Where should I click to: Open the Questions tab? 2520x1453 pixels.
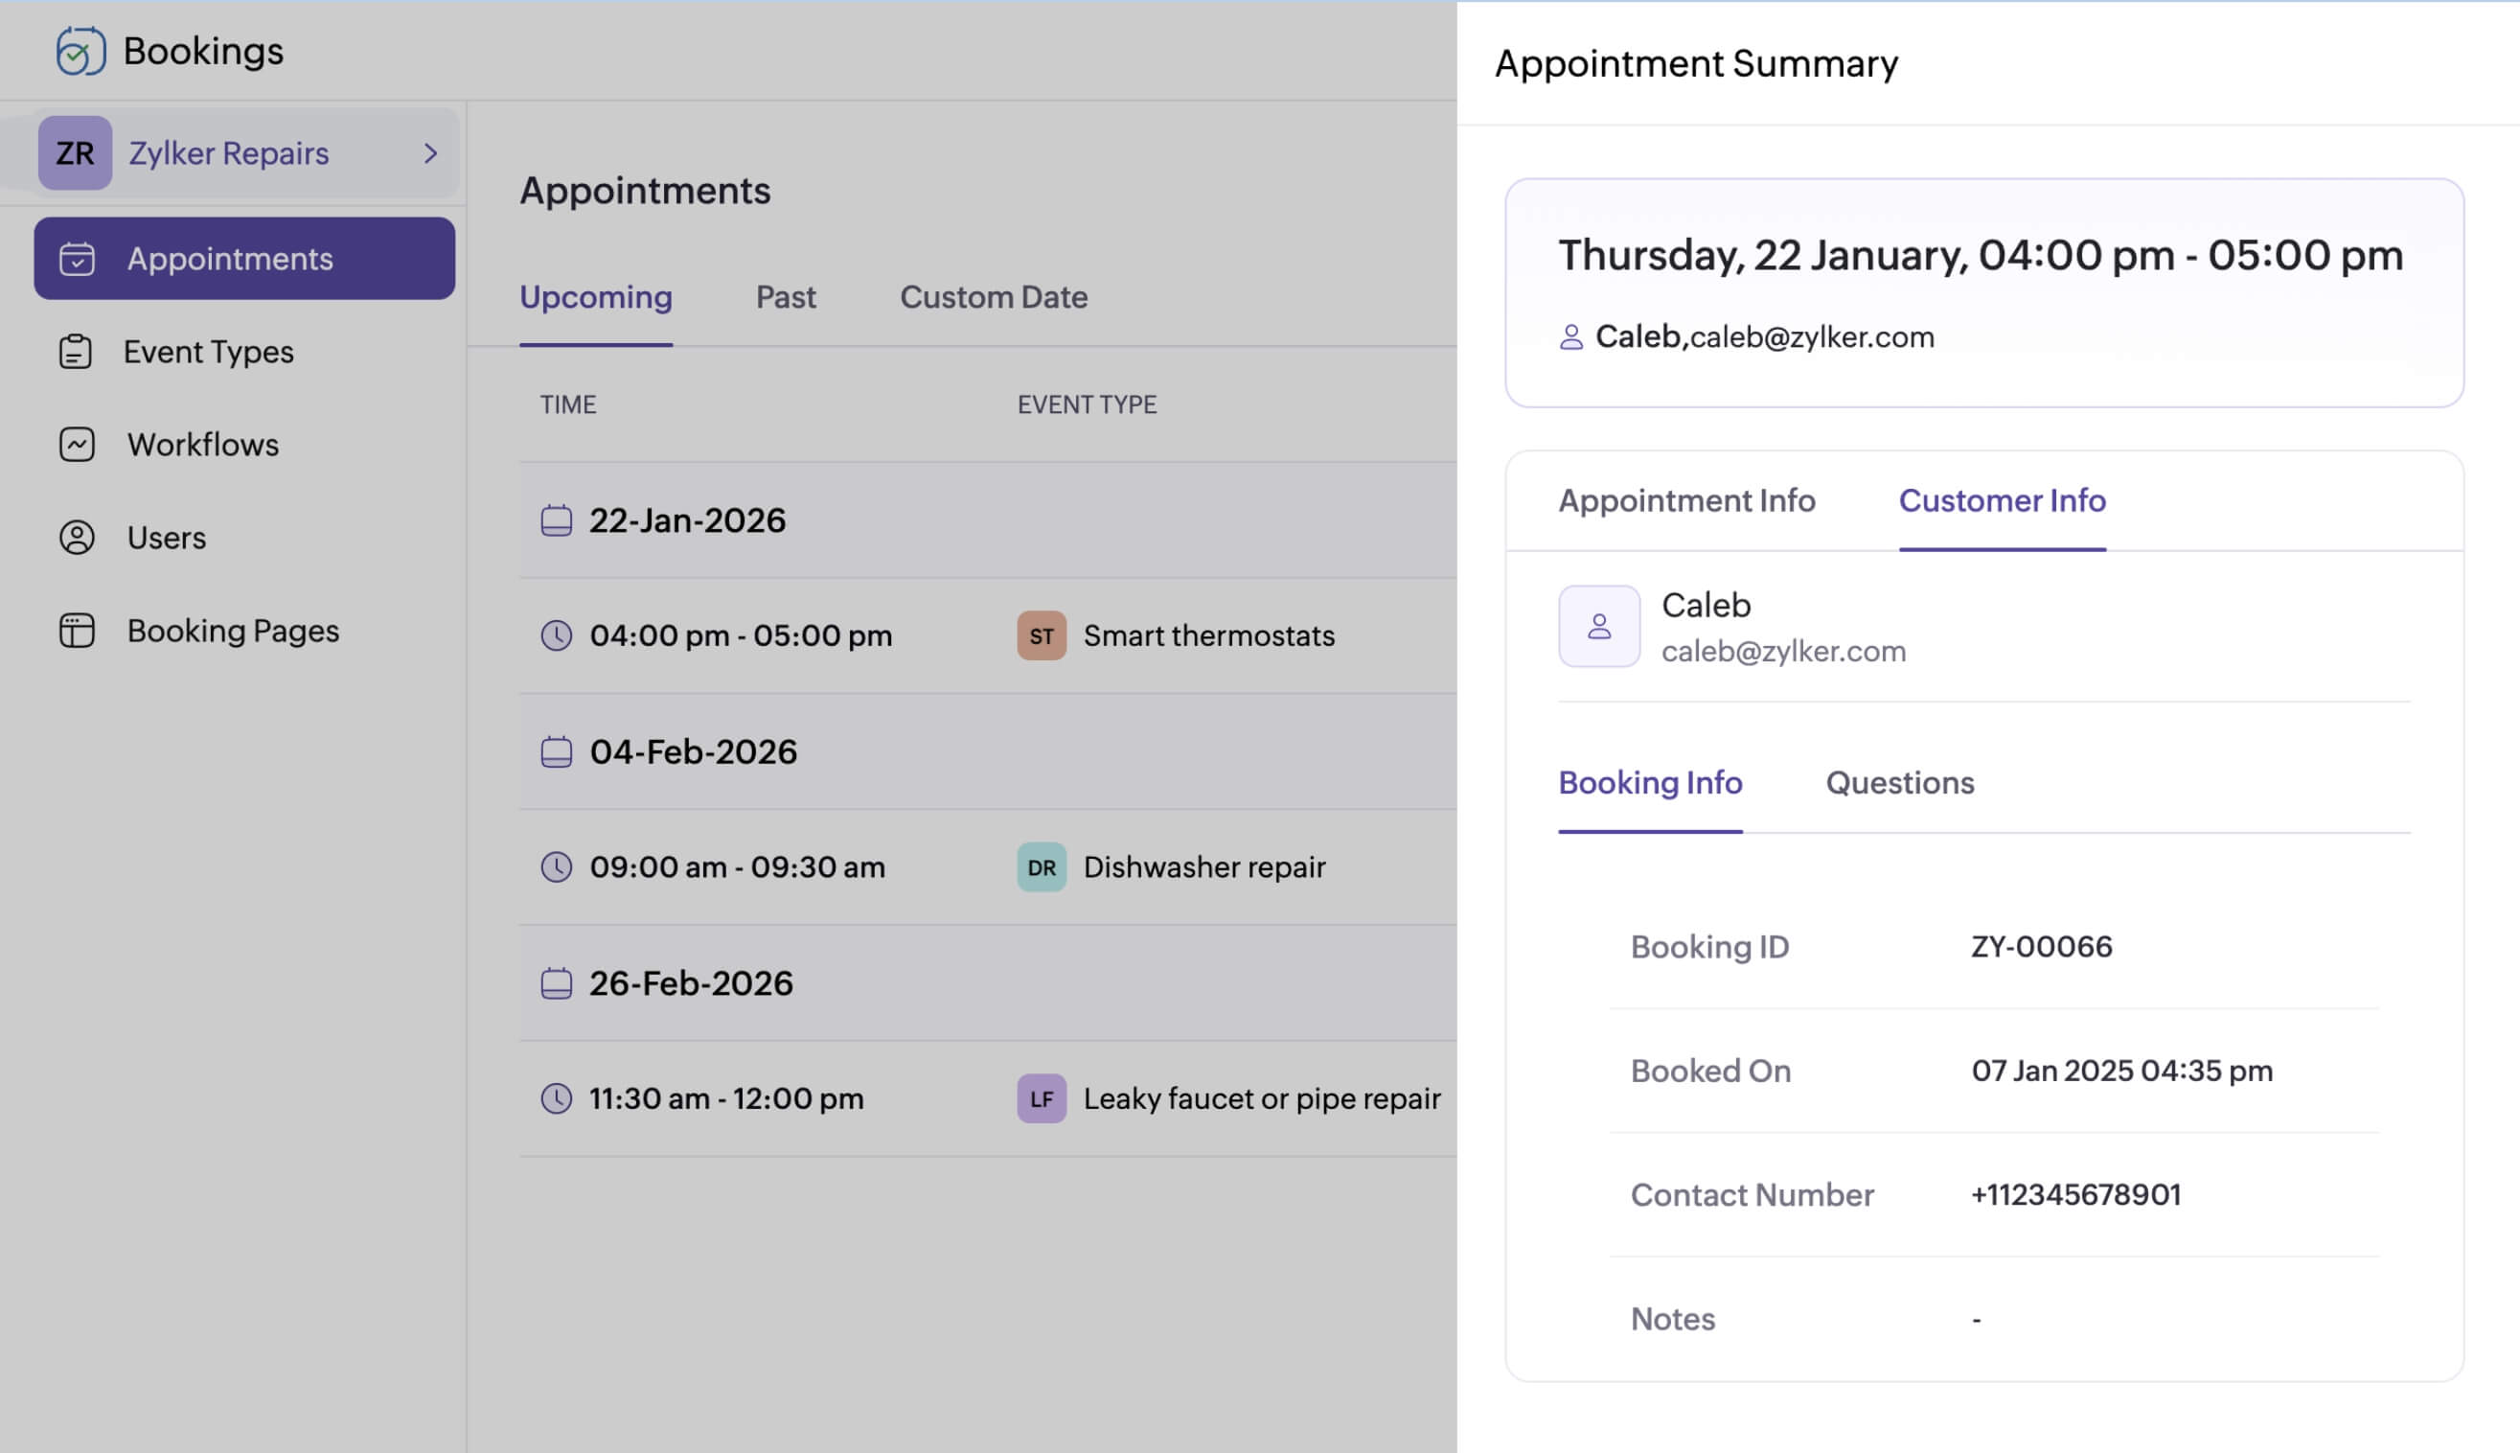[1898, 782]
